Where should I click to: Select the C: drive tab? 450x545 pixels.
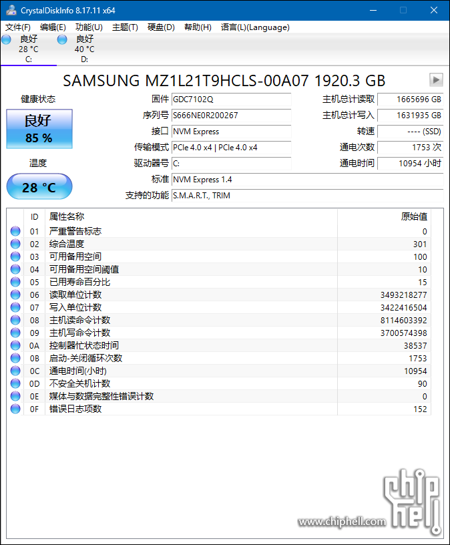pyautogui.click(x=29, y=49)
